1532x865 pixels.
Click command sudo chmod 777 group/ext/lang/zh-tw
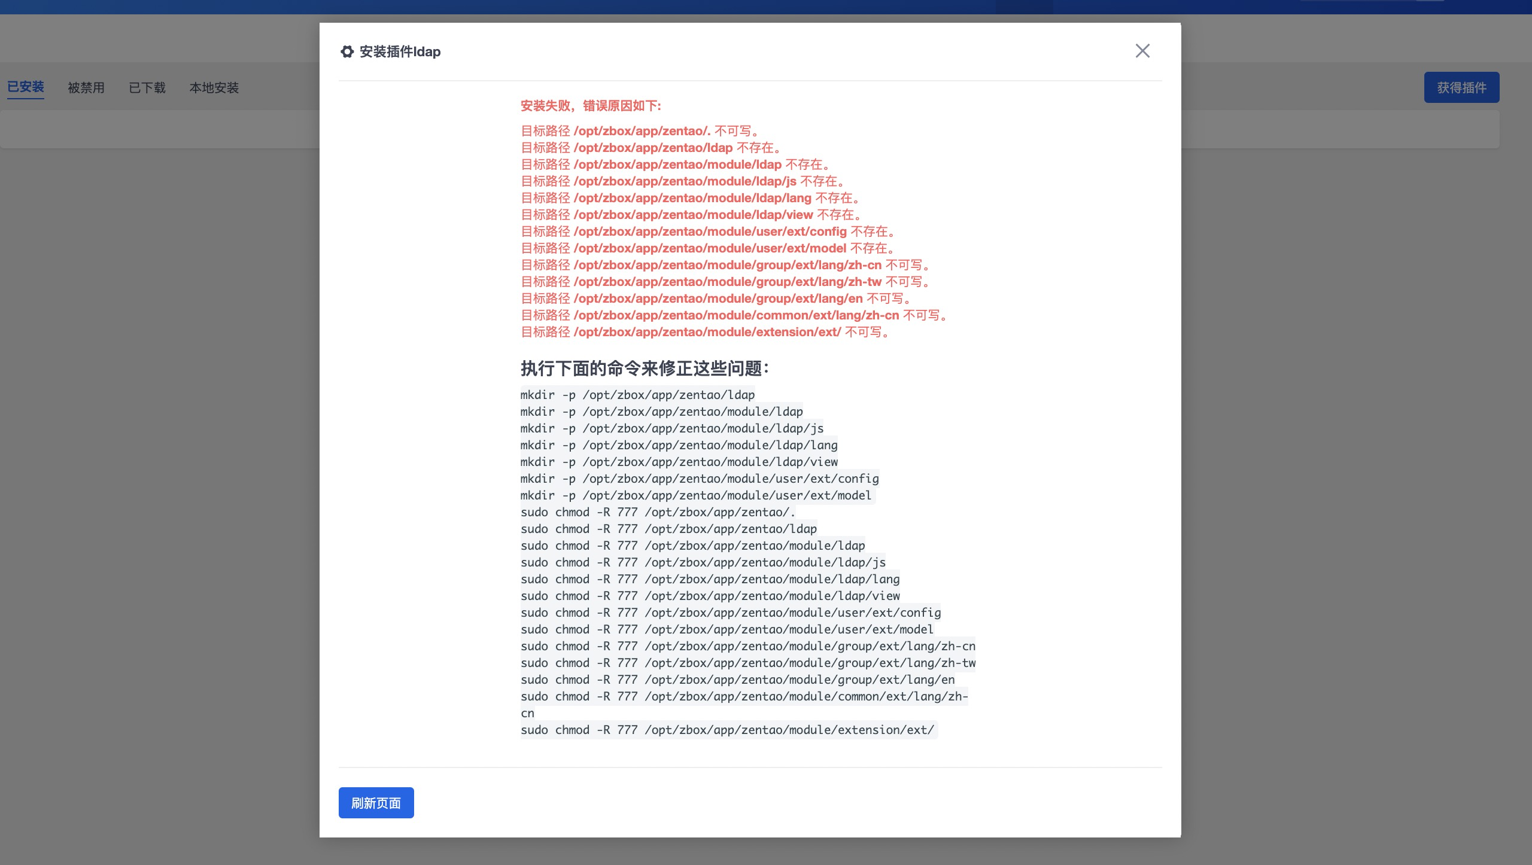(x=748, y=663)
